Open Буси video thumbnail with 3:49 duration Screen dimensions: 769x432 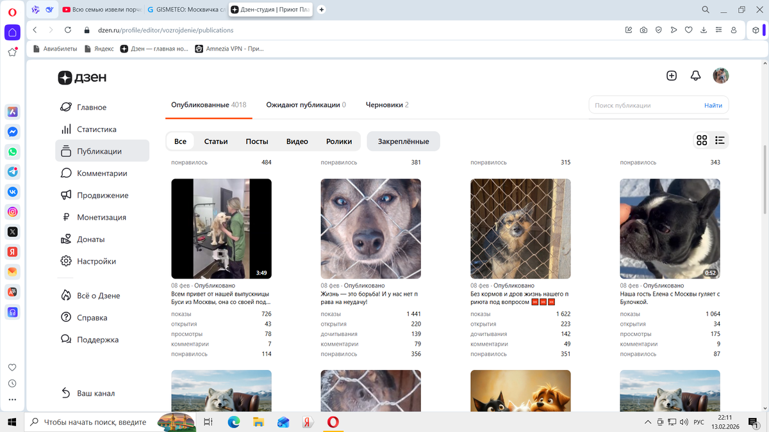[221, 228]
